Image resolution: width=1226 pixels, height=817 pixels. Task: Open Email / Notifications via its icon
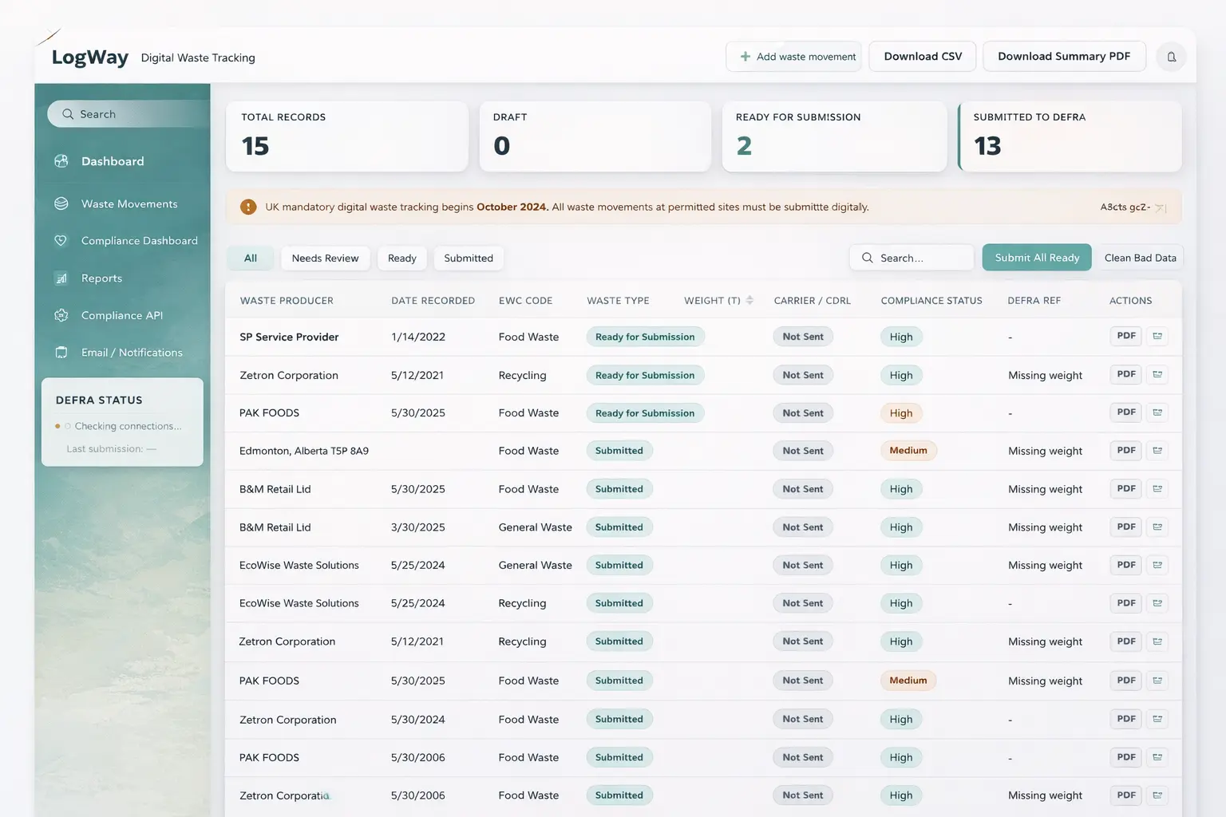click(61, 352)
